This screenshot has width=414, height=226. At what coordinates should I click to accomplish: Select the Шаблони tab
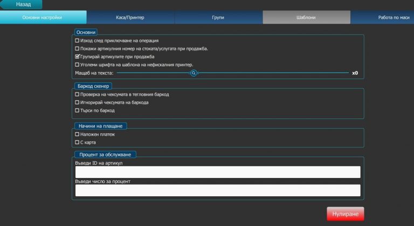(306, 18)
